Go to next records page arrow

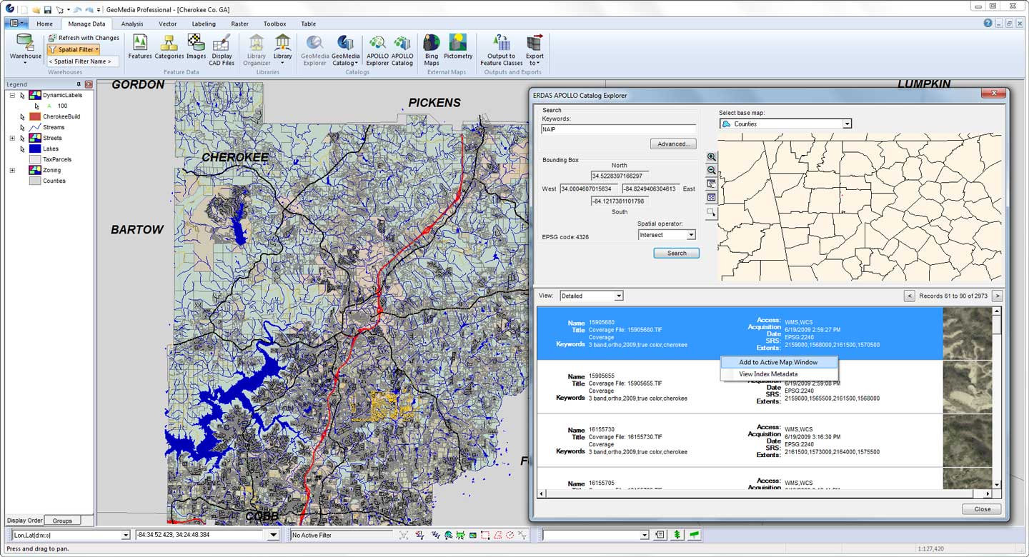[998, 296]
